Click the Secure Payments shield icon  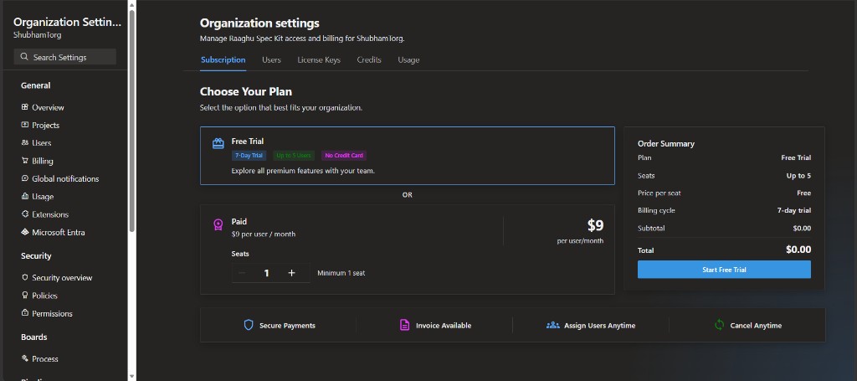249,325
